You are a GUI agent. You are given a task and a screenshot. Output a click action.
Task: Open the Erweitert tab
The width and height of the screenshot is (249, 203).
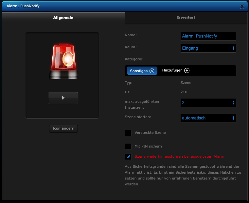coord(186,17)
